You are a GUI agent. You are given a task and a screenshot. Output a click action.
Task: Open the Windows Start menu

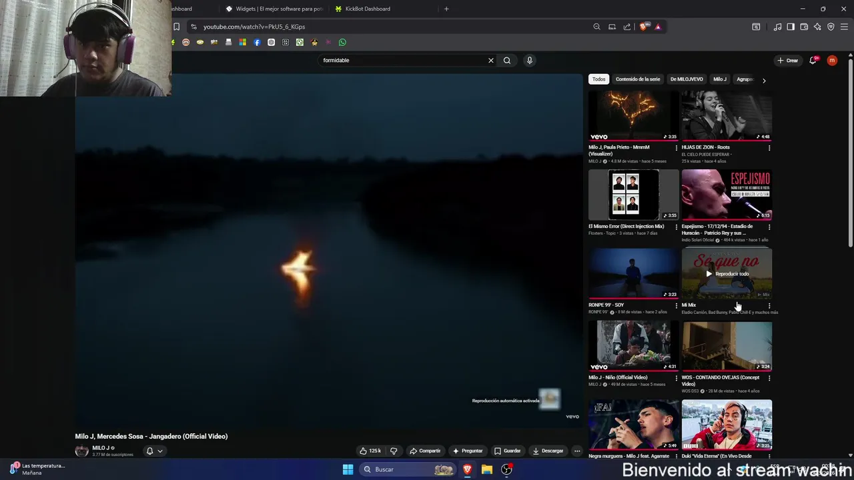(348, 469)
